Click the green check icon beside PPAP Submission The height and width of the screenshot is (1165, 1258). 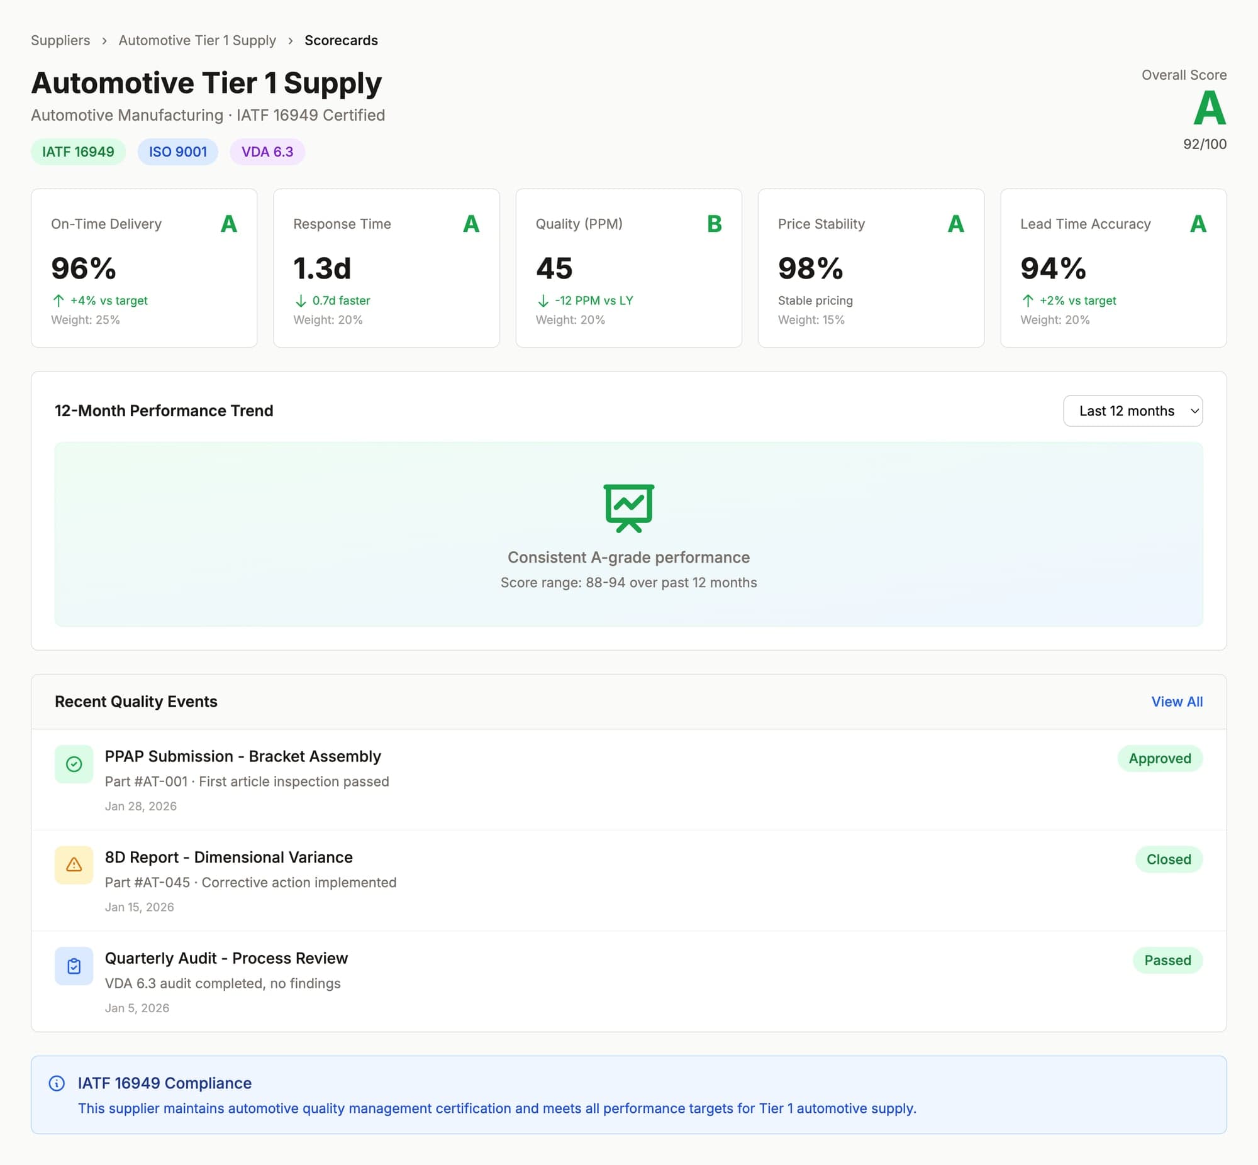74,763
